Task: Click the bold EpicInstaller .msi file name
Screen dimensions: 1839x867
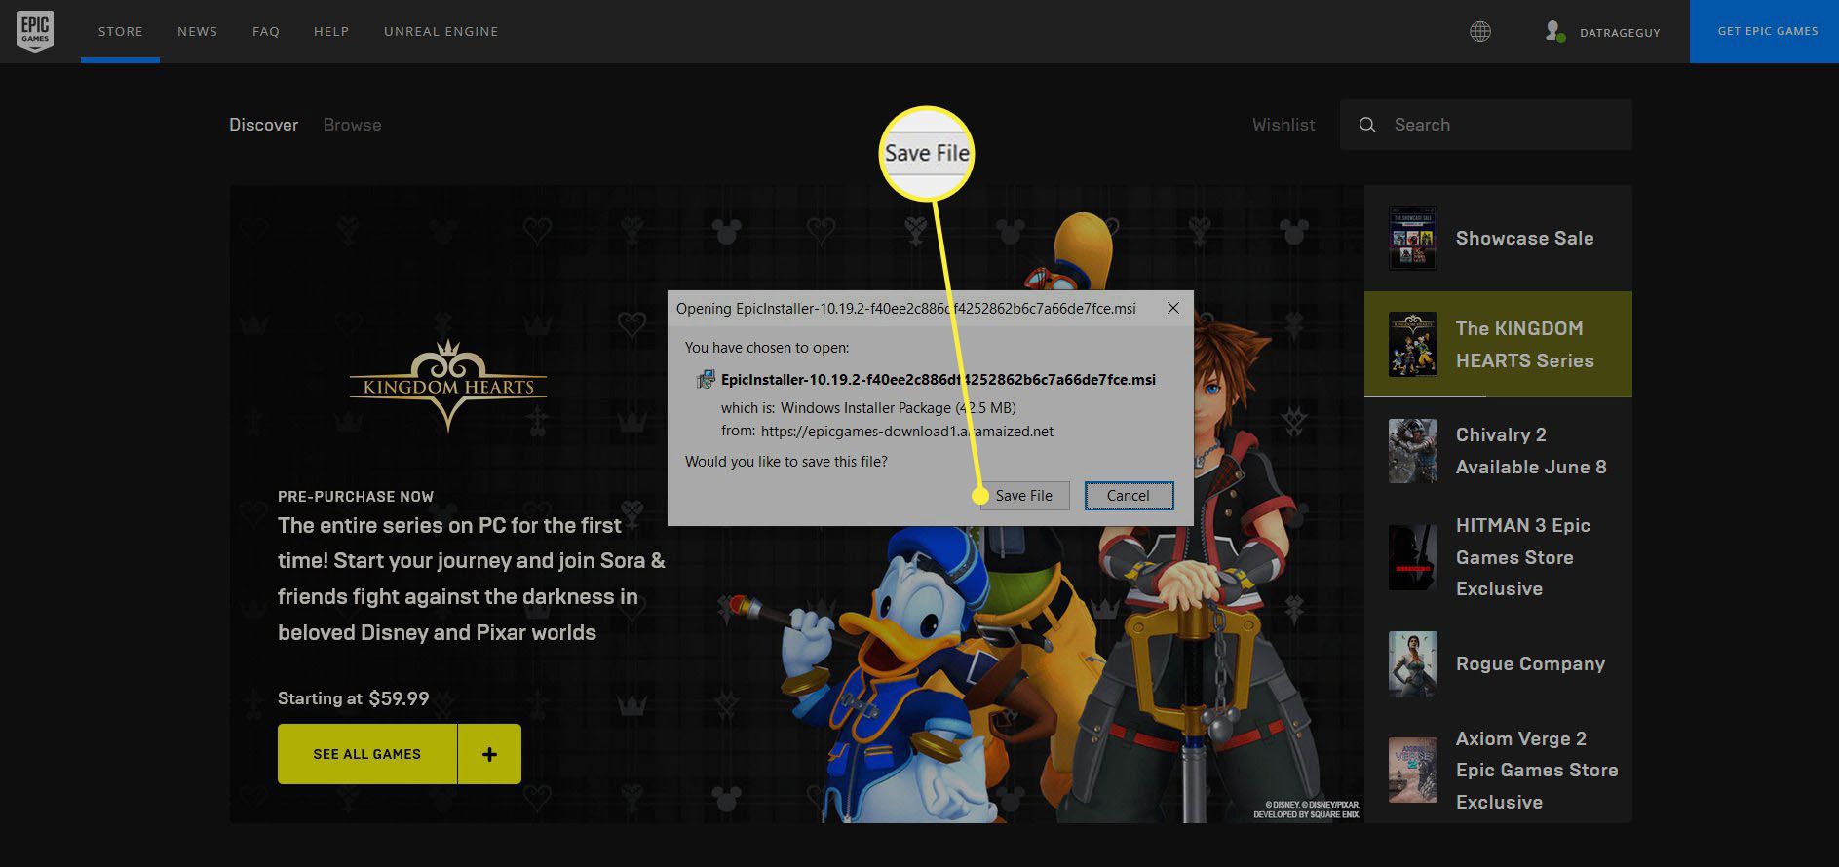Action: (x=939, y=380)
